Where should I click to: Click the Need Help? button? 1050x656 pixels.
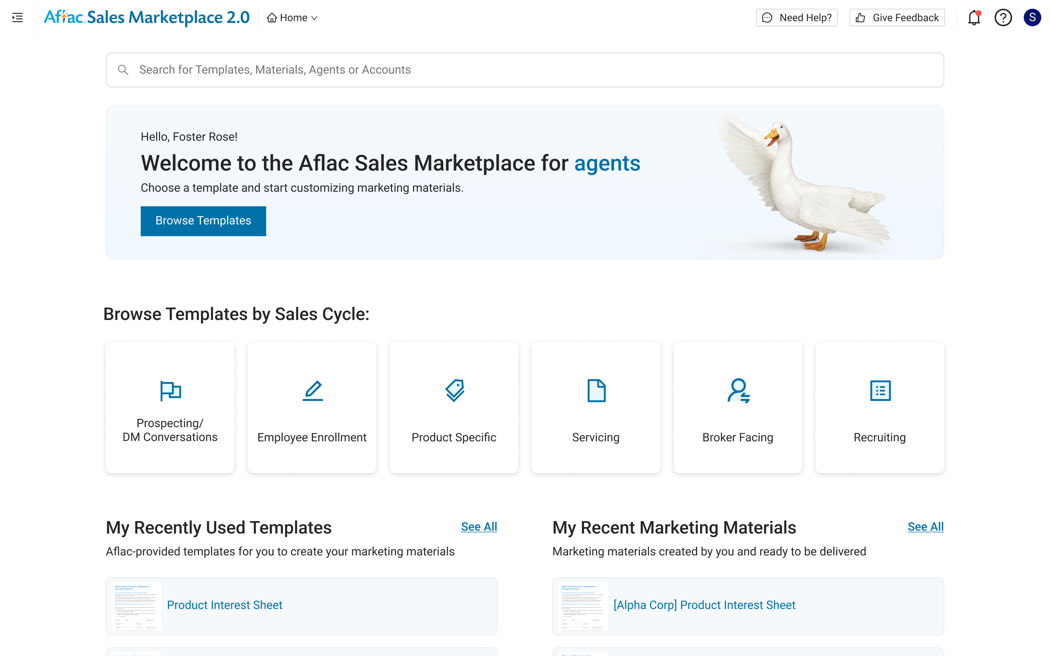pos(797,18)
